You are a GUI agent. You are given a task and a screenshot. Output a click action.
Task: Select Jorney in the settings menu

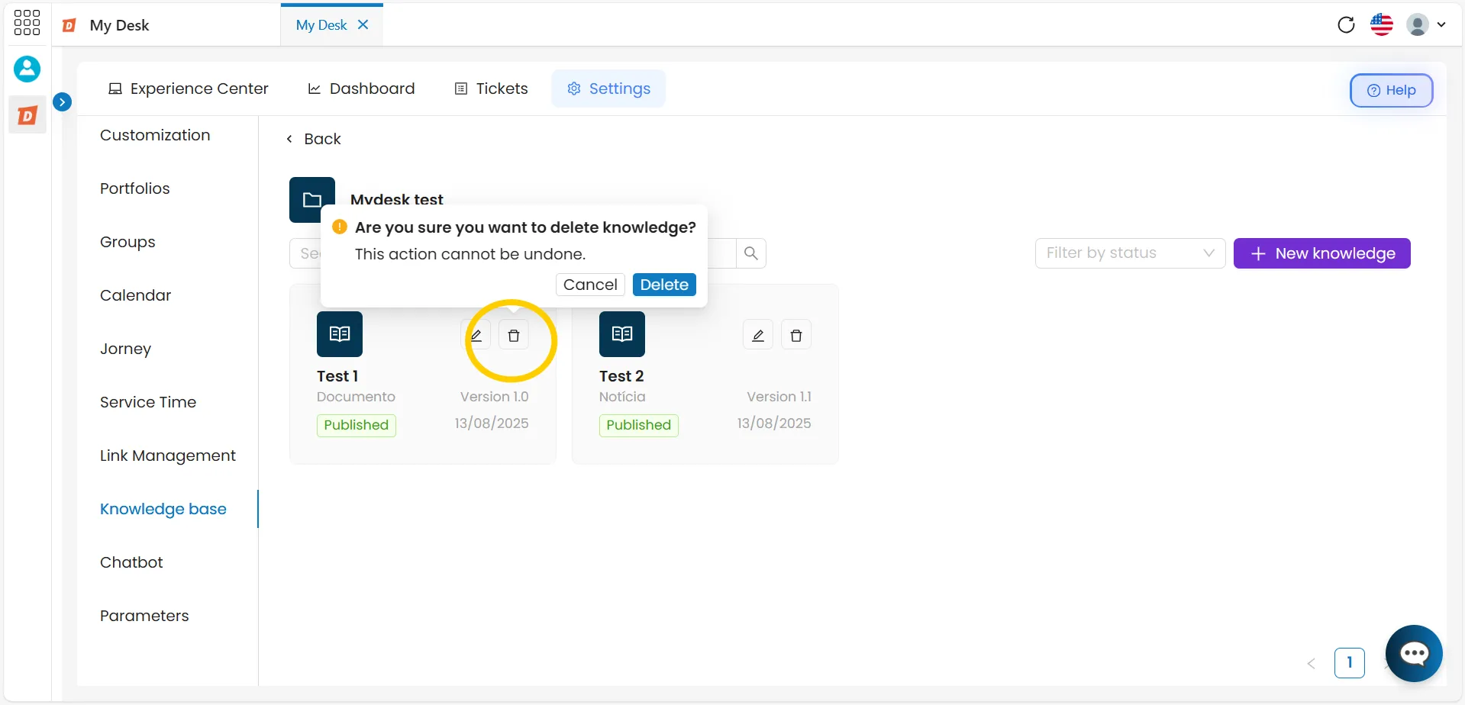point(126,349)
